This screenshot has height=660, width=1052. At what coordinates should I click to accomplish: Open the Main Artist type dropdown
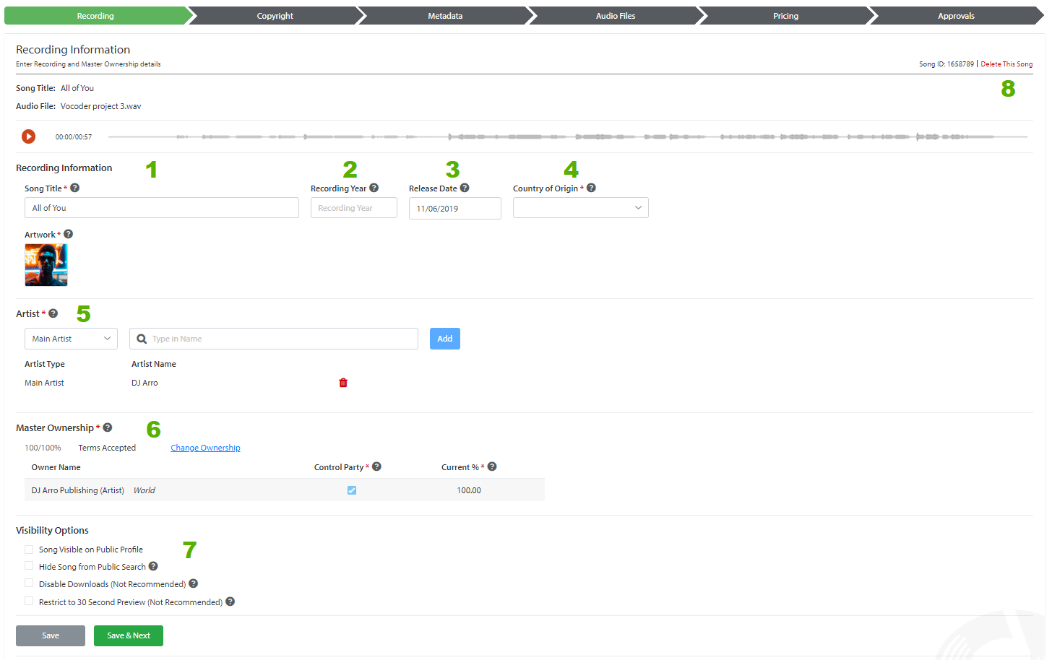click(x=71, y=339)
